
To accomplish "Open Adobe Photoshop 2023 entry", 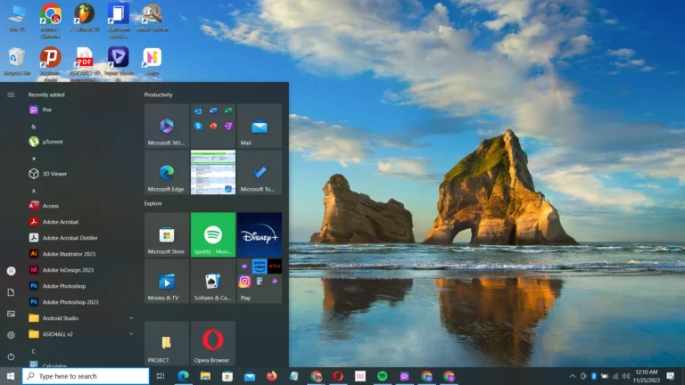I will (81, 302).
